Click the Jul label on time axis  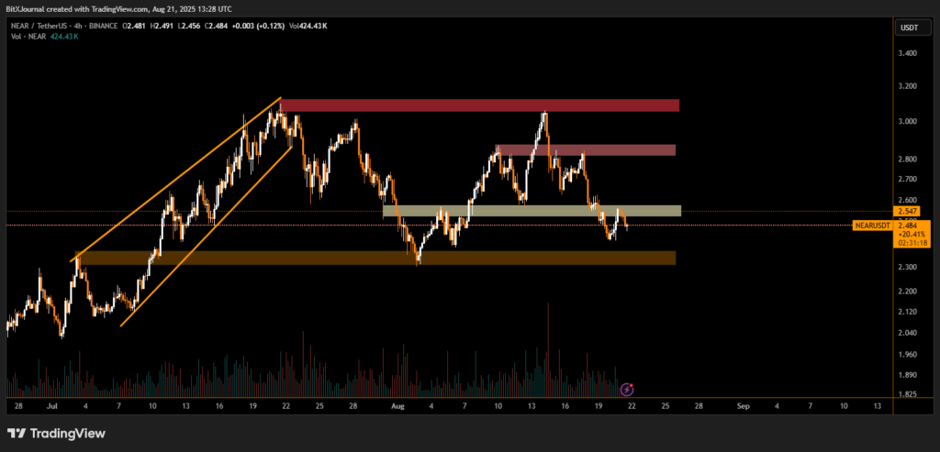click(x=51, y=404)
